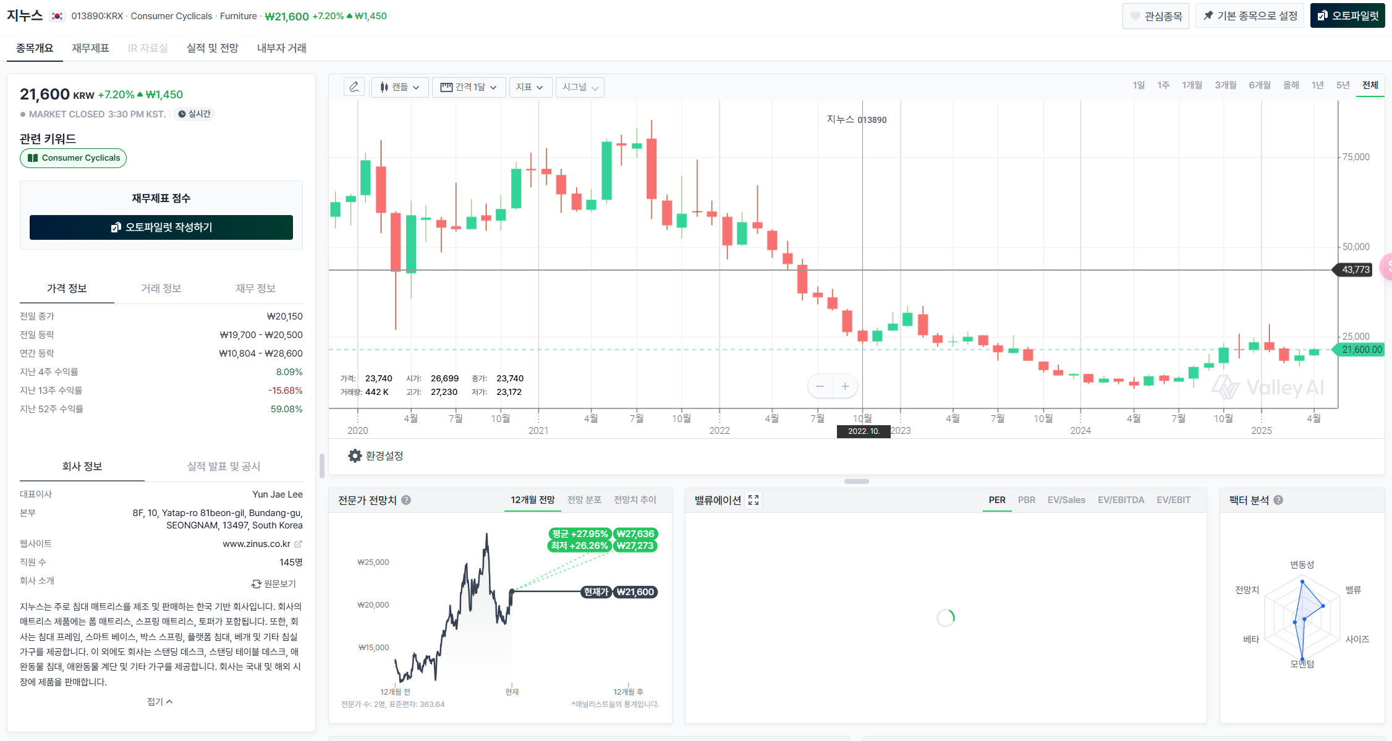Set as default via 기본 종목으로 설정
Viewport: 1392px width, 741px height.
coord(1250,16)
